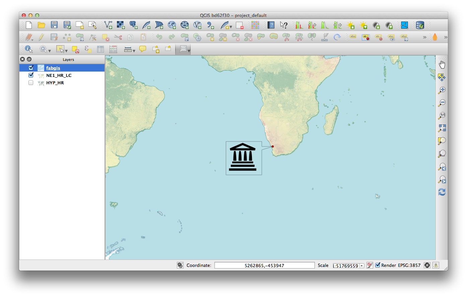Open the Field Calculator abacus icon
The width and height of the screenshot is (467, 297).
[x=113, y=50]
